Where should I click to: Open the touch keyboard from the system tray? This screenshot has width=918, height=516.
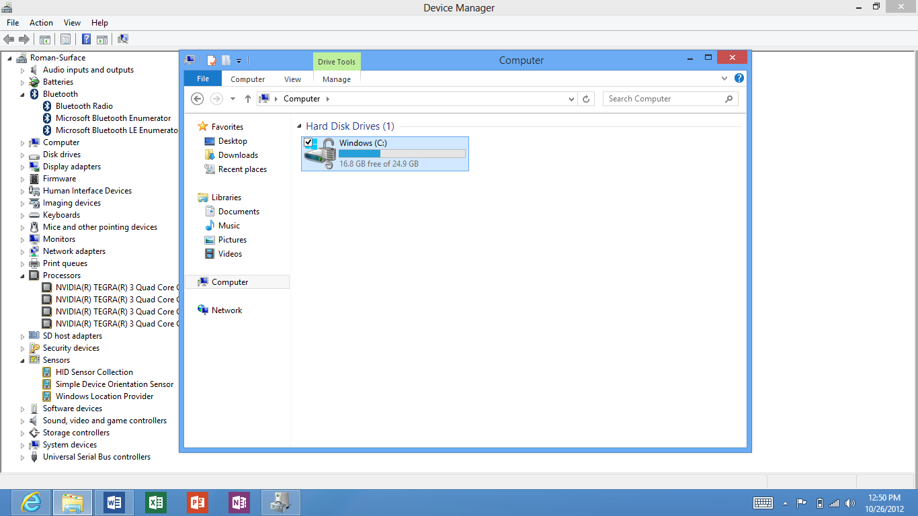point(763,503)
